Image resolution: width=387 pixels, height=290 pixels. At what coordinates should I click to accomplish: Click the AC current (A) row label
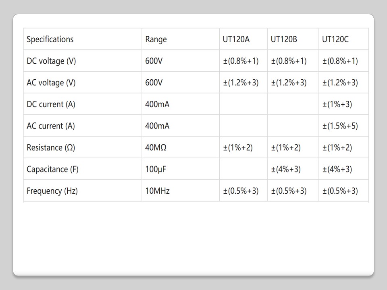(x=51, y=126)
